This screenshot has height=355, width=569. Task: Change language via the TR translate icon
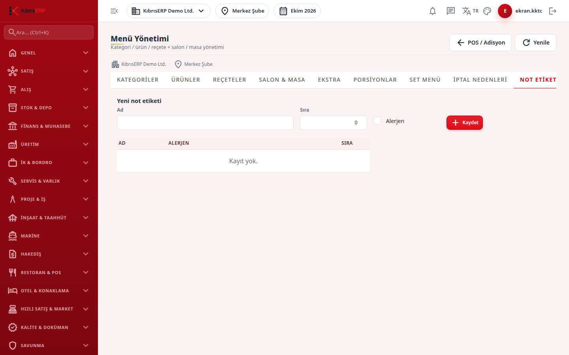click(x=470, y=11)
